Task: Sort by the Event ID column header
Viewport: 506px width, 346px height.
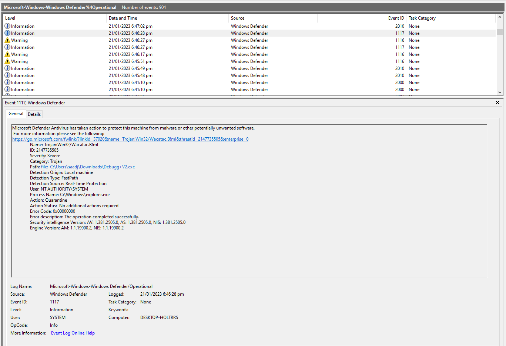Action: 362,18
